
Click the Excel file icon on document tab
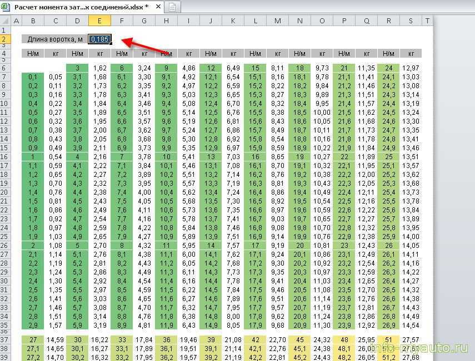point(6,7)
